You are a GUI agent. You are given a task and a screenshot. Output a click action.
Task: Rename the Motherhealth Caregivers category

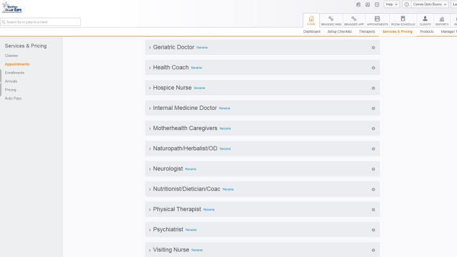pyautogui.click(x=225, y=128)
